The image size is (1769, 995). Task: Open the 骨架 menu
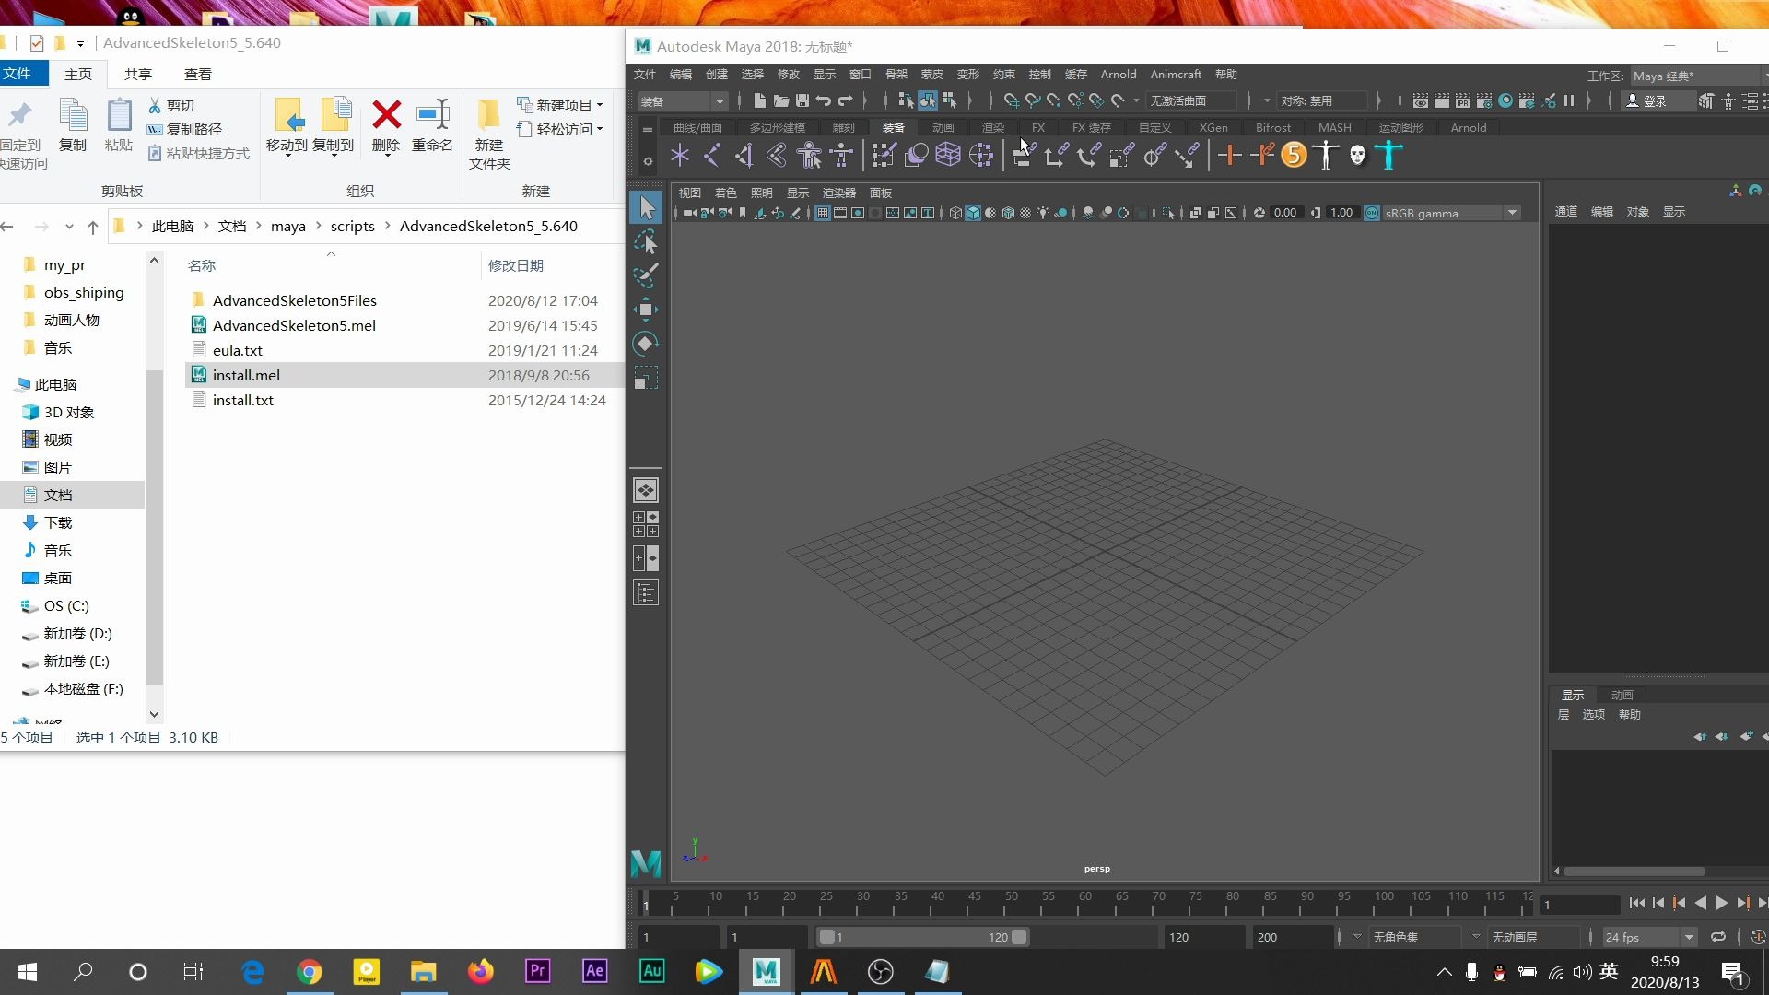tap(896, 74)
